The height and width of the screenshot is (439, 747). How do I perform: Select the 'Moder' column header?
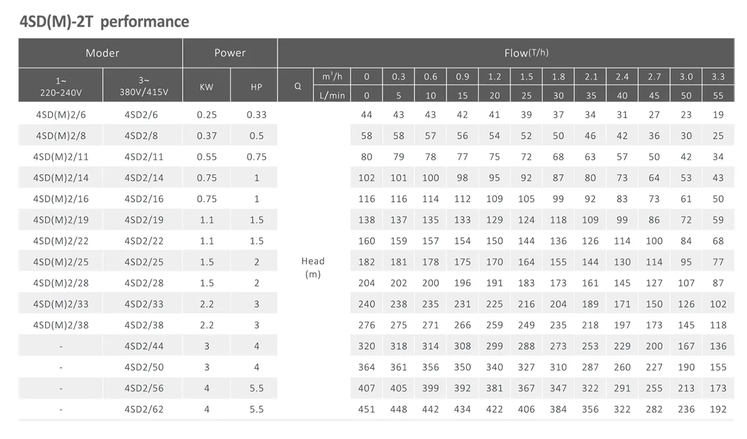coord(102,53)
